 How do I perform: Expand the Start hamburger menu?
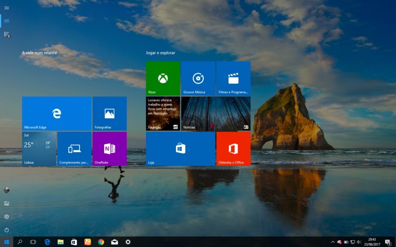click(x=7, y=8)
